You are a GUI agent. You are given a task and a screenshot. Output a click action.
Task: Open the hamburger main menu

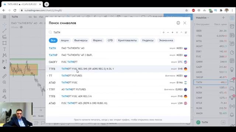tap(4, 17)
